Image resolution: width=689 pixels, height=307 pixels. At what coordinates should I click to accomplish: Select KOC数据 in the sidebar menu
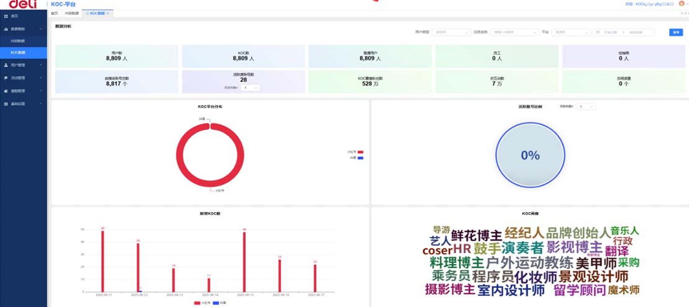pyautogui.click(x=18, y=53)
